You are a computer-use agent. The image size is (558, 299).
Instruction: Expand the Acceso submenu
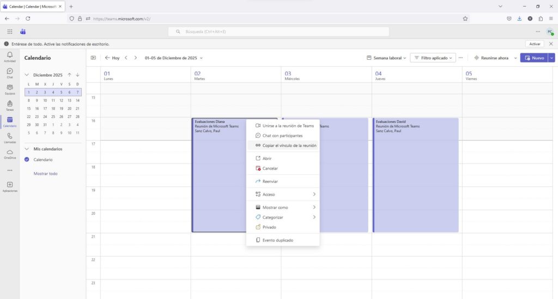[314, 194]
